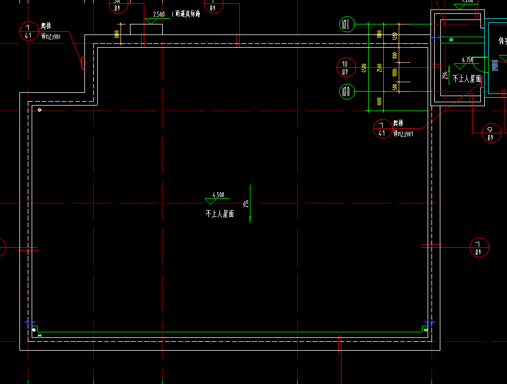Select the 2.500 canopy elevation value

click(x=159, y=14)
